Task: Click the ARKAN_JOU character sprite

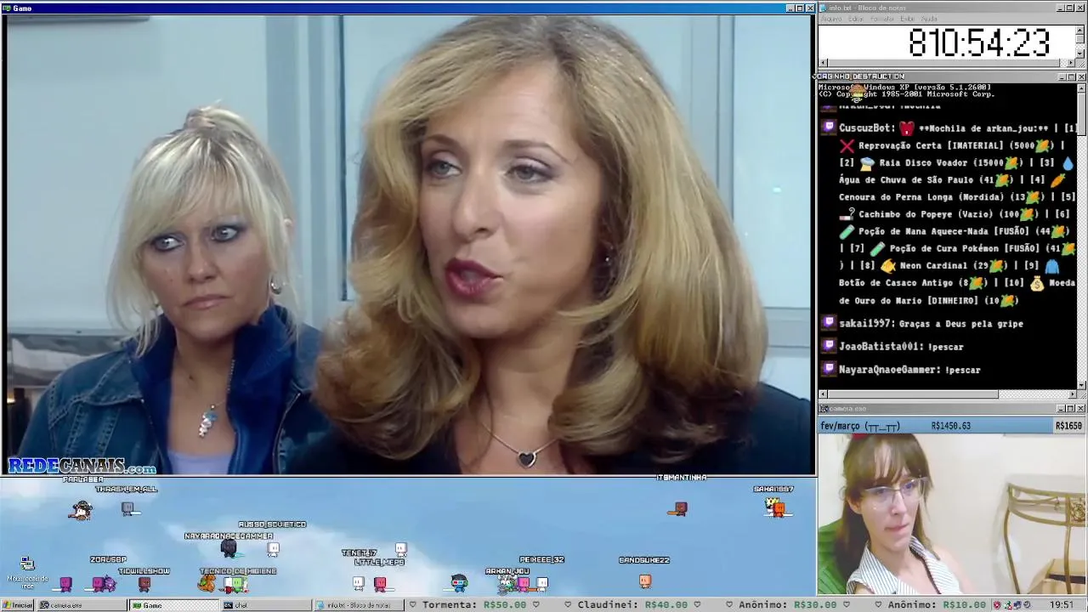Action: coord(508,583)
